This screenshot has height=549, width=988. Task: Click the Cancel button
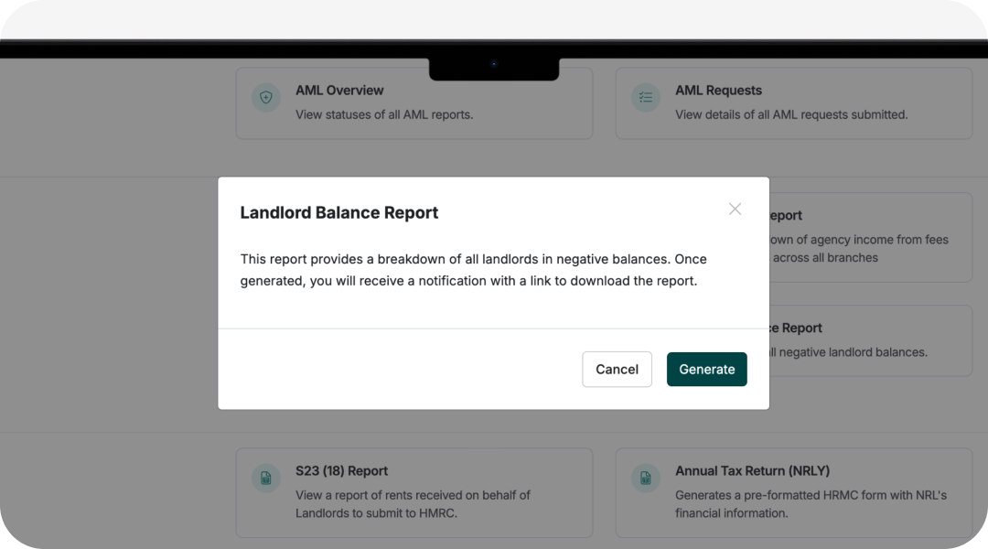(x=617, y=369)
